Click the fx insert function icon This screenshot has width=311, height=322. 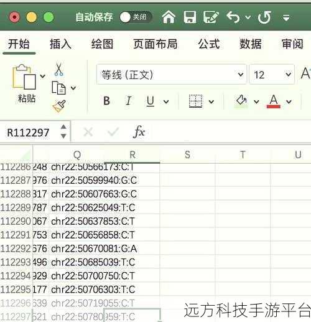pyautogui.click(x=139, y=131)
